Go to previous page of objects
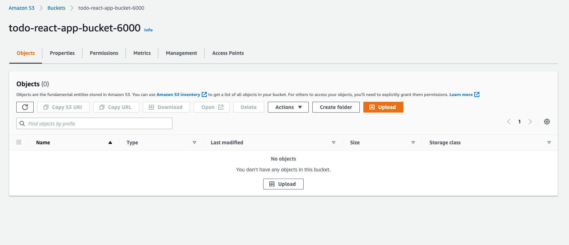The height and width of the screenshot is (245, 569). (x=509, y=122)
